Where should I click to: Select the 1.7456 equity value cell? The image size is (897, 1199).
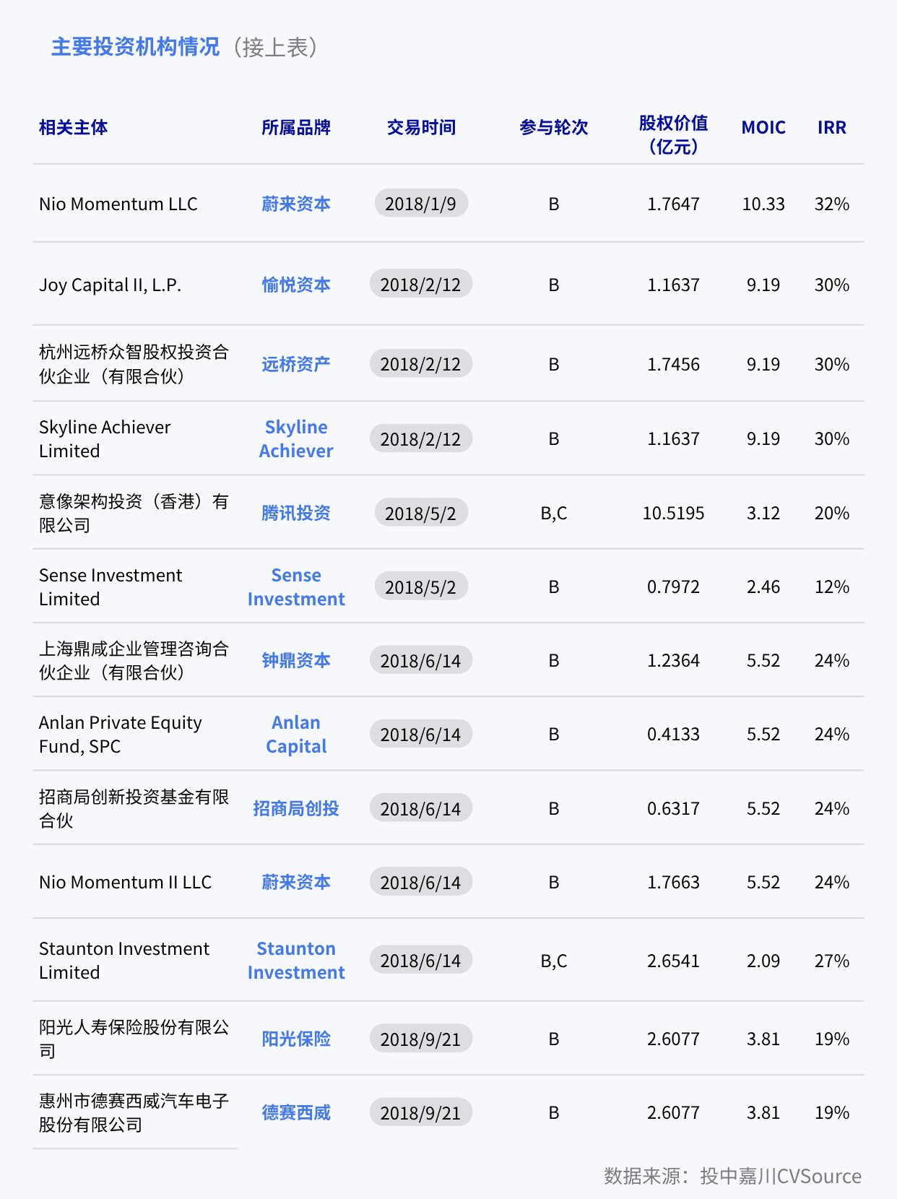pyautogui.click(x=673, y=364)
